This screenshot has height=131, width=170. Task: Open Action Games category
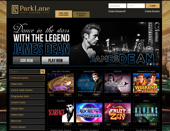click(27, 127)
